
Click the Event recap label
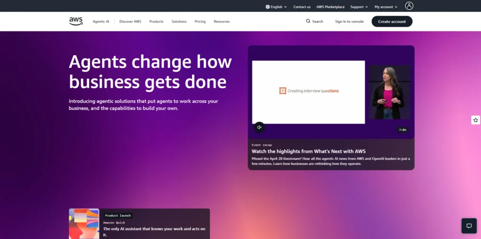[x=262, y=145]
